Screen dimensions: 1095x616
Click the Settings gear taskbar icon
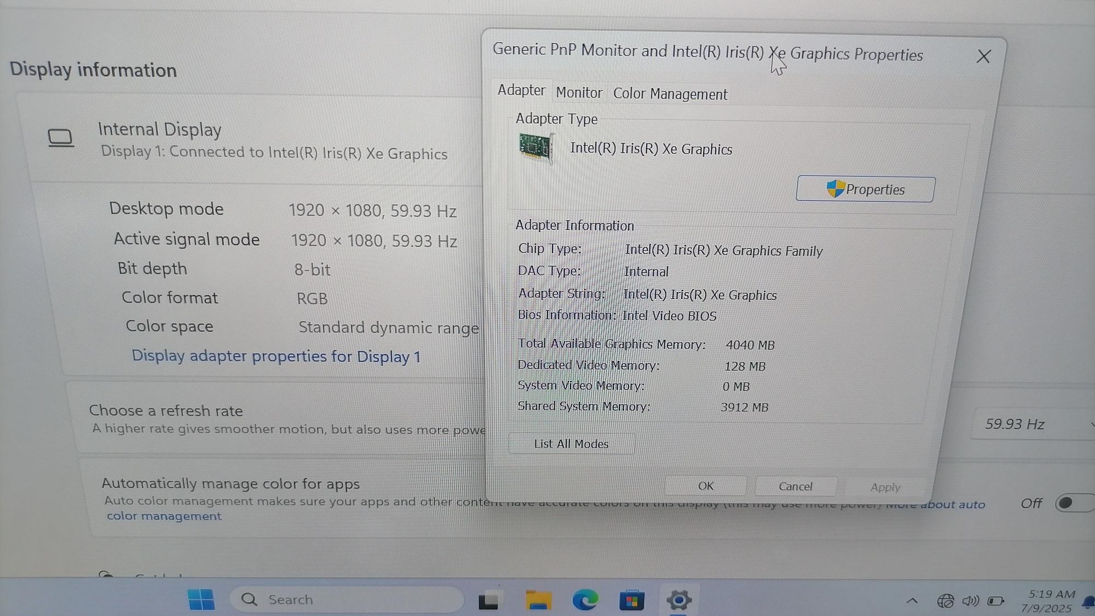point(679,601)
